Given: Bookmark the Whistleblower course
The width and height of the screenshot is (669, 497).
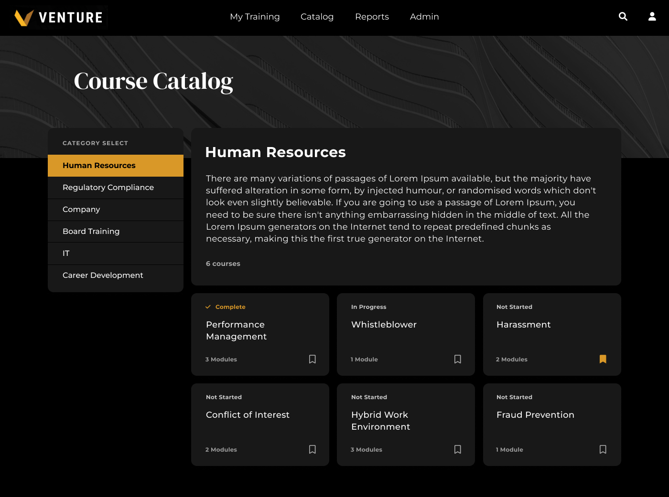Looking at the screenshot, I should 457,359.
